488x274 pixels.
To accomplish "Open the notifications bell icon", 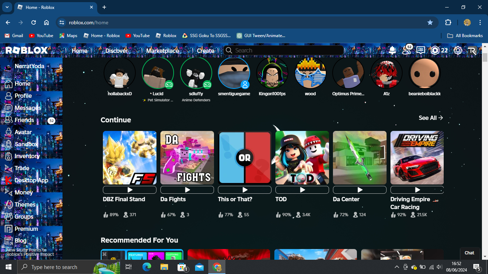I will point(392,50).
